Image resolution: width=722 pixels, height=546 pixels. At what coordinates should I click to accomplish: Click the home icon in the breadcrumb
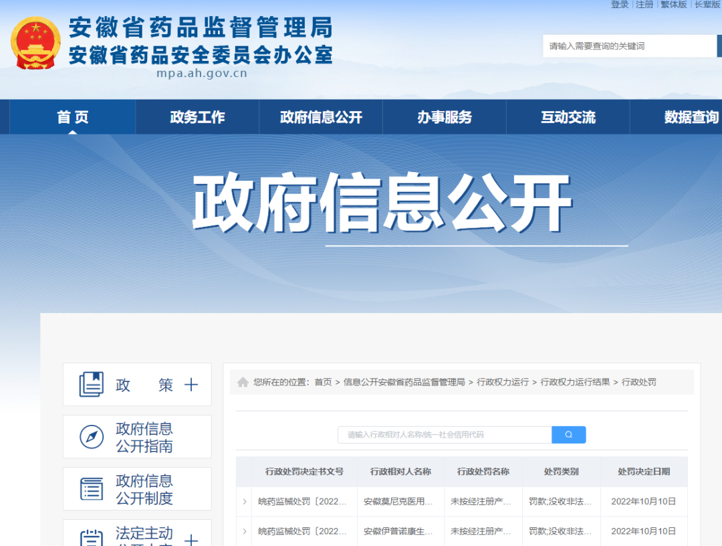pos(243,381)
